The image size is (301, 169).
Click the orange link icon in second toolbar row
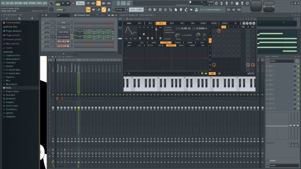[103, 9]
